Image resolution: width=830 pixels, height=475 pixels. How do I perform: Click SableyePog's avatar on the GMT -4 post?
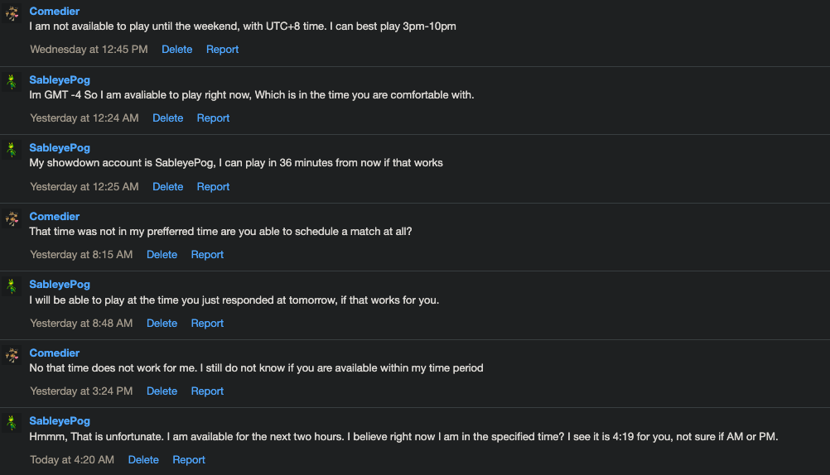pyautogui.click(x=12, y=82)
